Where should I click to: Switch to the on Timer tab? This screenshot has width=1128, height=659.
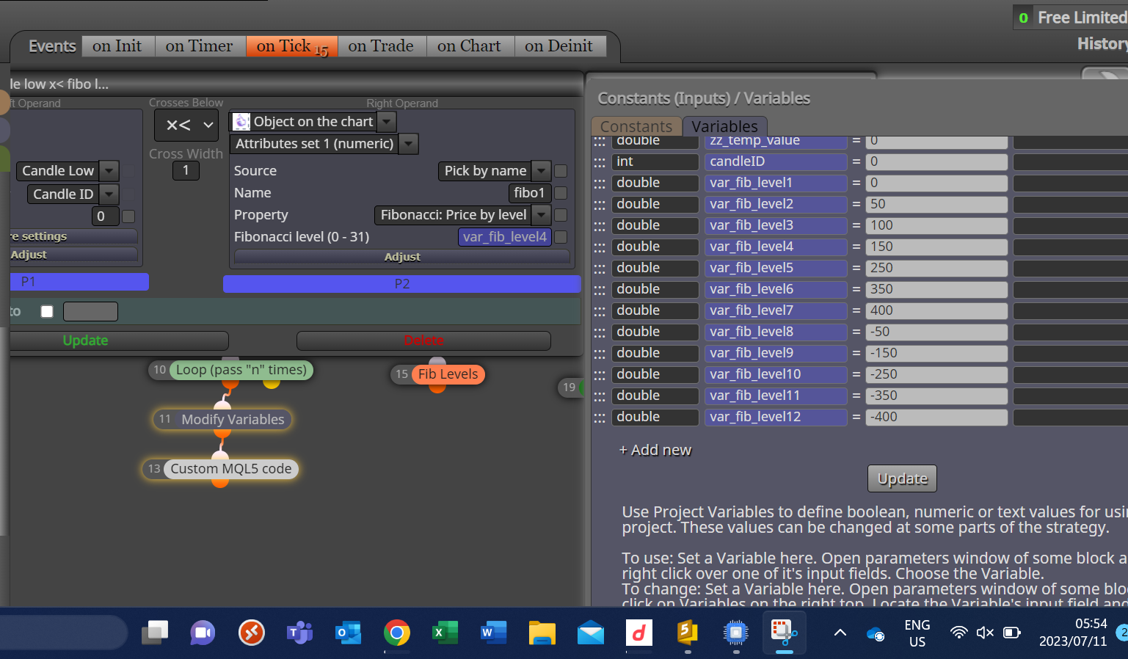(x=200, y=46)
